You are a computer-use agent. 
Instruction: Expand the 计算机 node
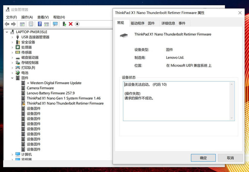click(x=12, y=155)
